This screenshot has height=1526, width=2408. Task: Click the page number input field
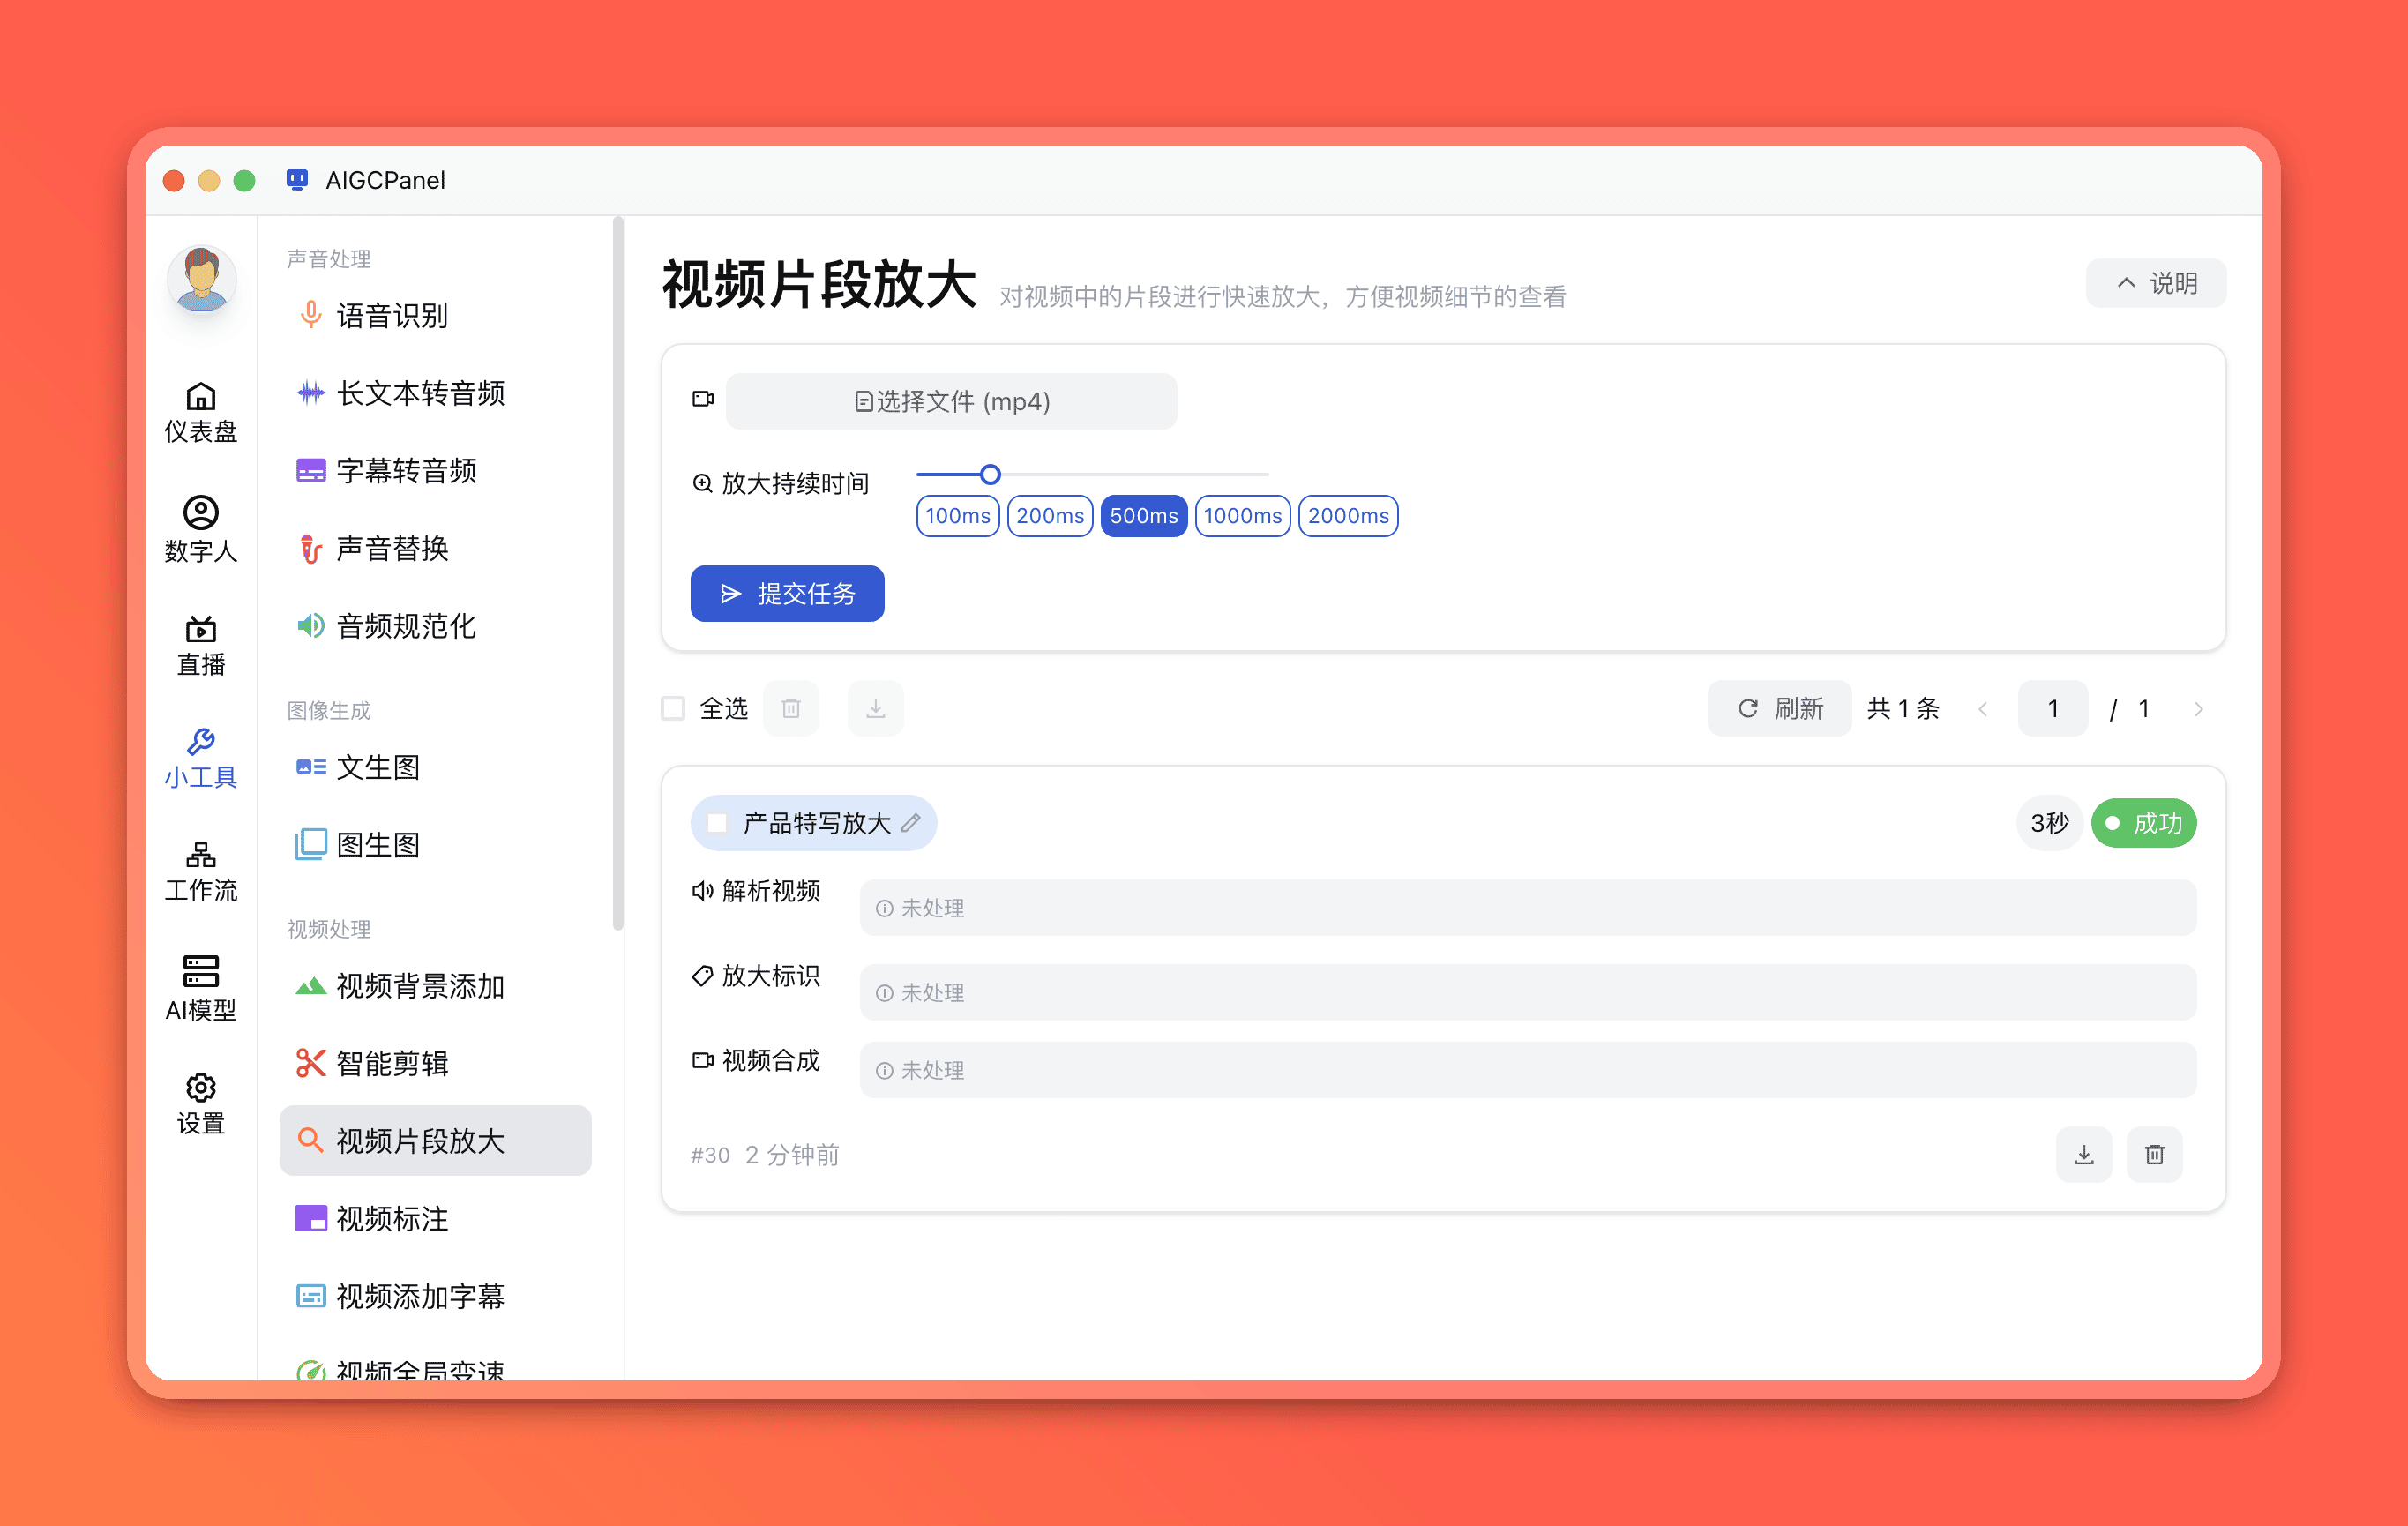2052,709
